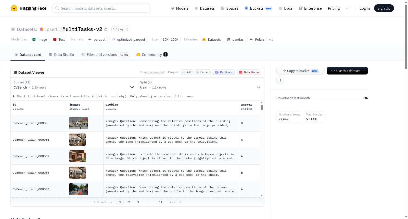
Task: Click the pandas library tag
Action: [235, 39]
